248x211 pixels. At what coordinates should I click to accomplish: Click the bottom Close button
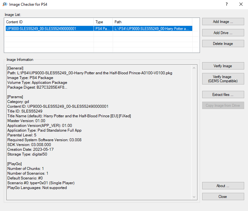pyautogui.click(x=223, y=197)
